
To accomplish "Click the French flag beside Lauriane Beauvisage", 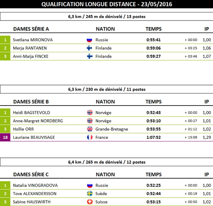I will 90,137.
